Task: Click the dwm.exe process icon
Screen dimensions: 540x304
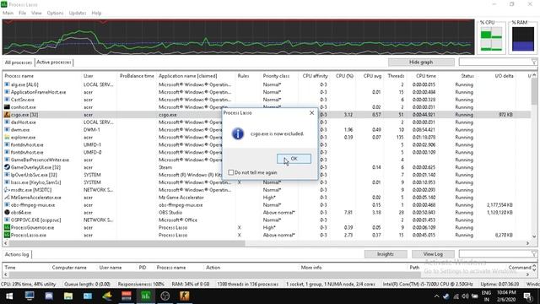Action: (7, 129)
